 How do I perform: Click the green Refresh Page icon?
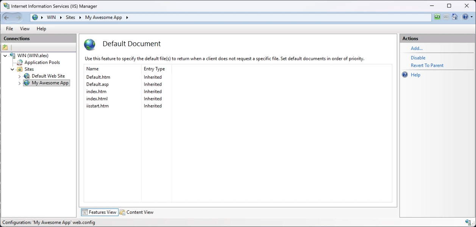[x=437, y=17]
